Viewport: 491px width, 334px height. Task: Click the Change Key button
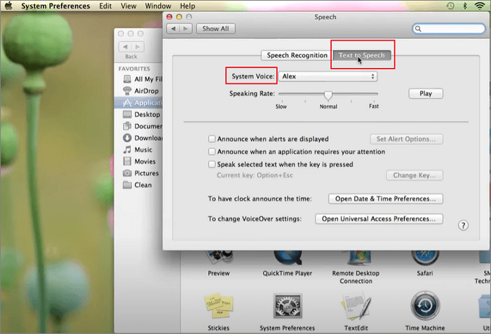click(415, 175)
